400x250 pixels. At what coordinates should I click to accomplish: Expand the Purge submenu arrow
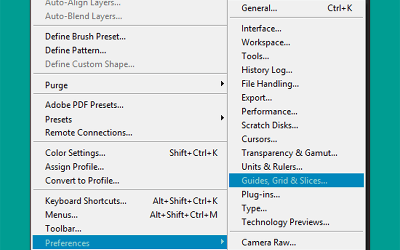point(222,83)
